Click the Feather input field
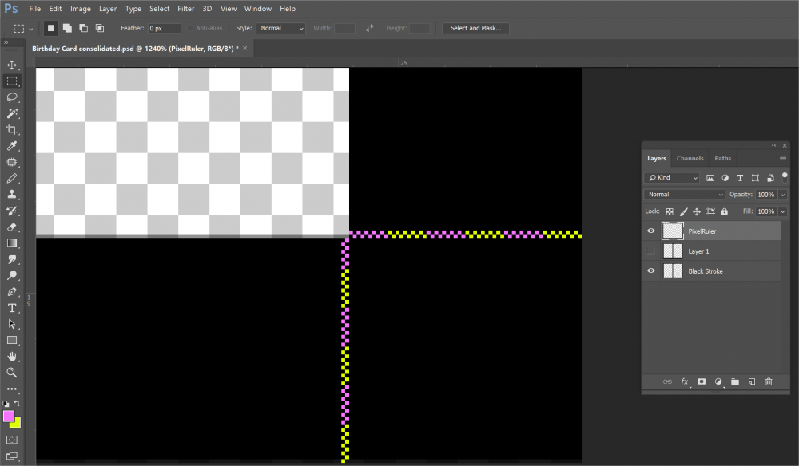The height and width of the screenshot is (466, 799). [163, 28]
